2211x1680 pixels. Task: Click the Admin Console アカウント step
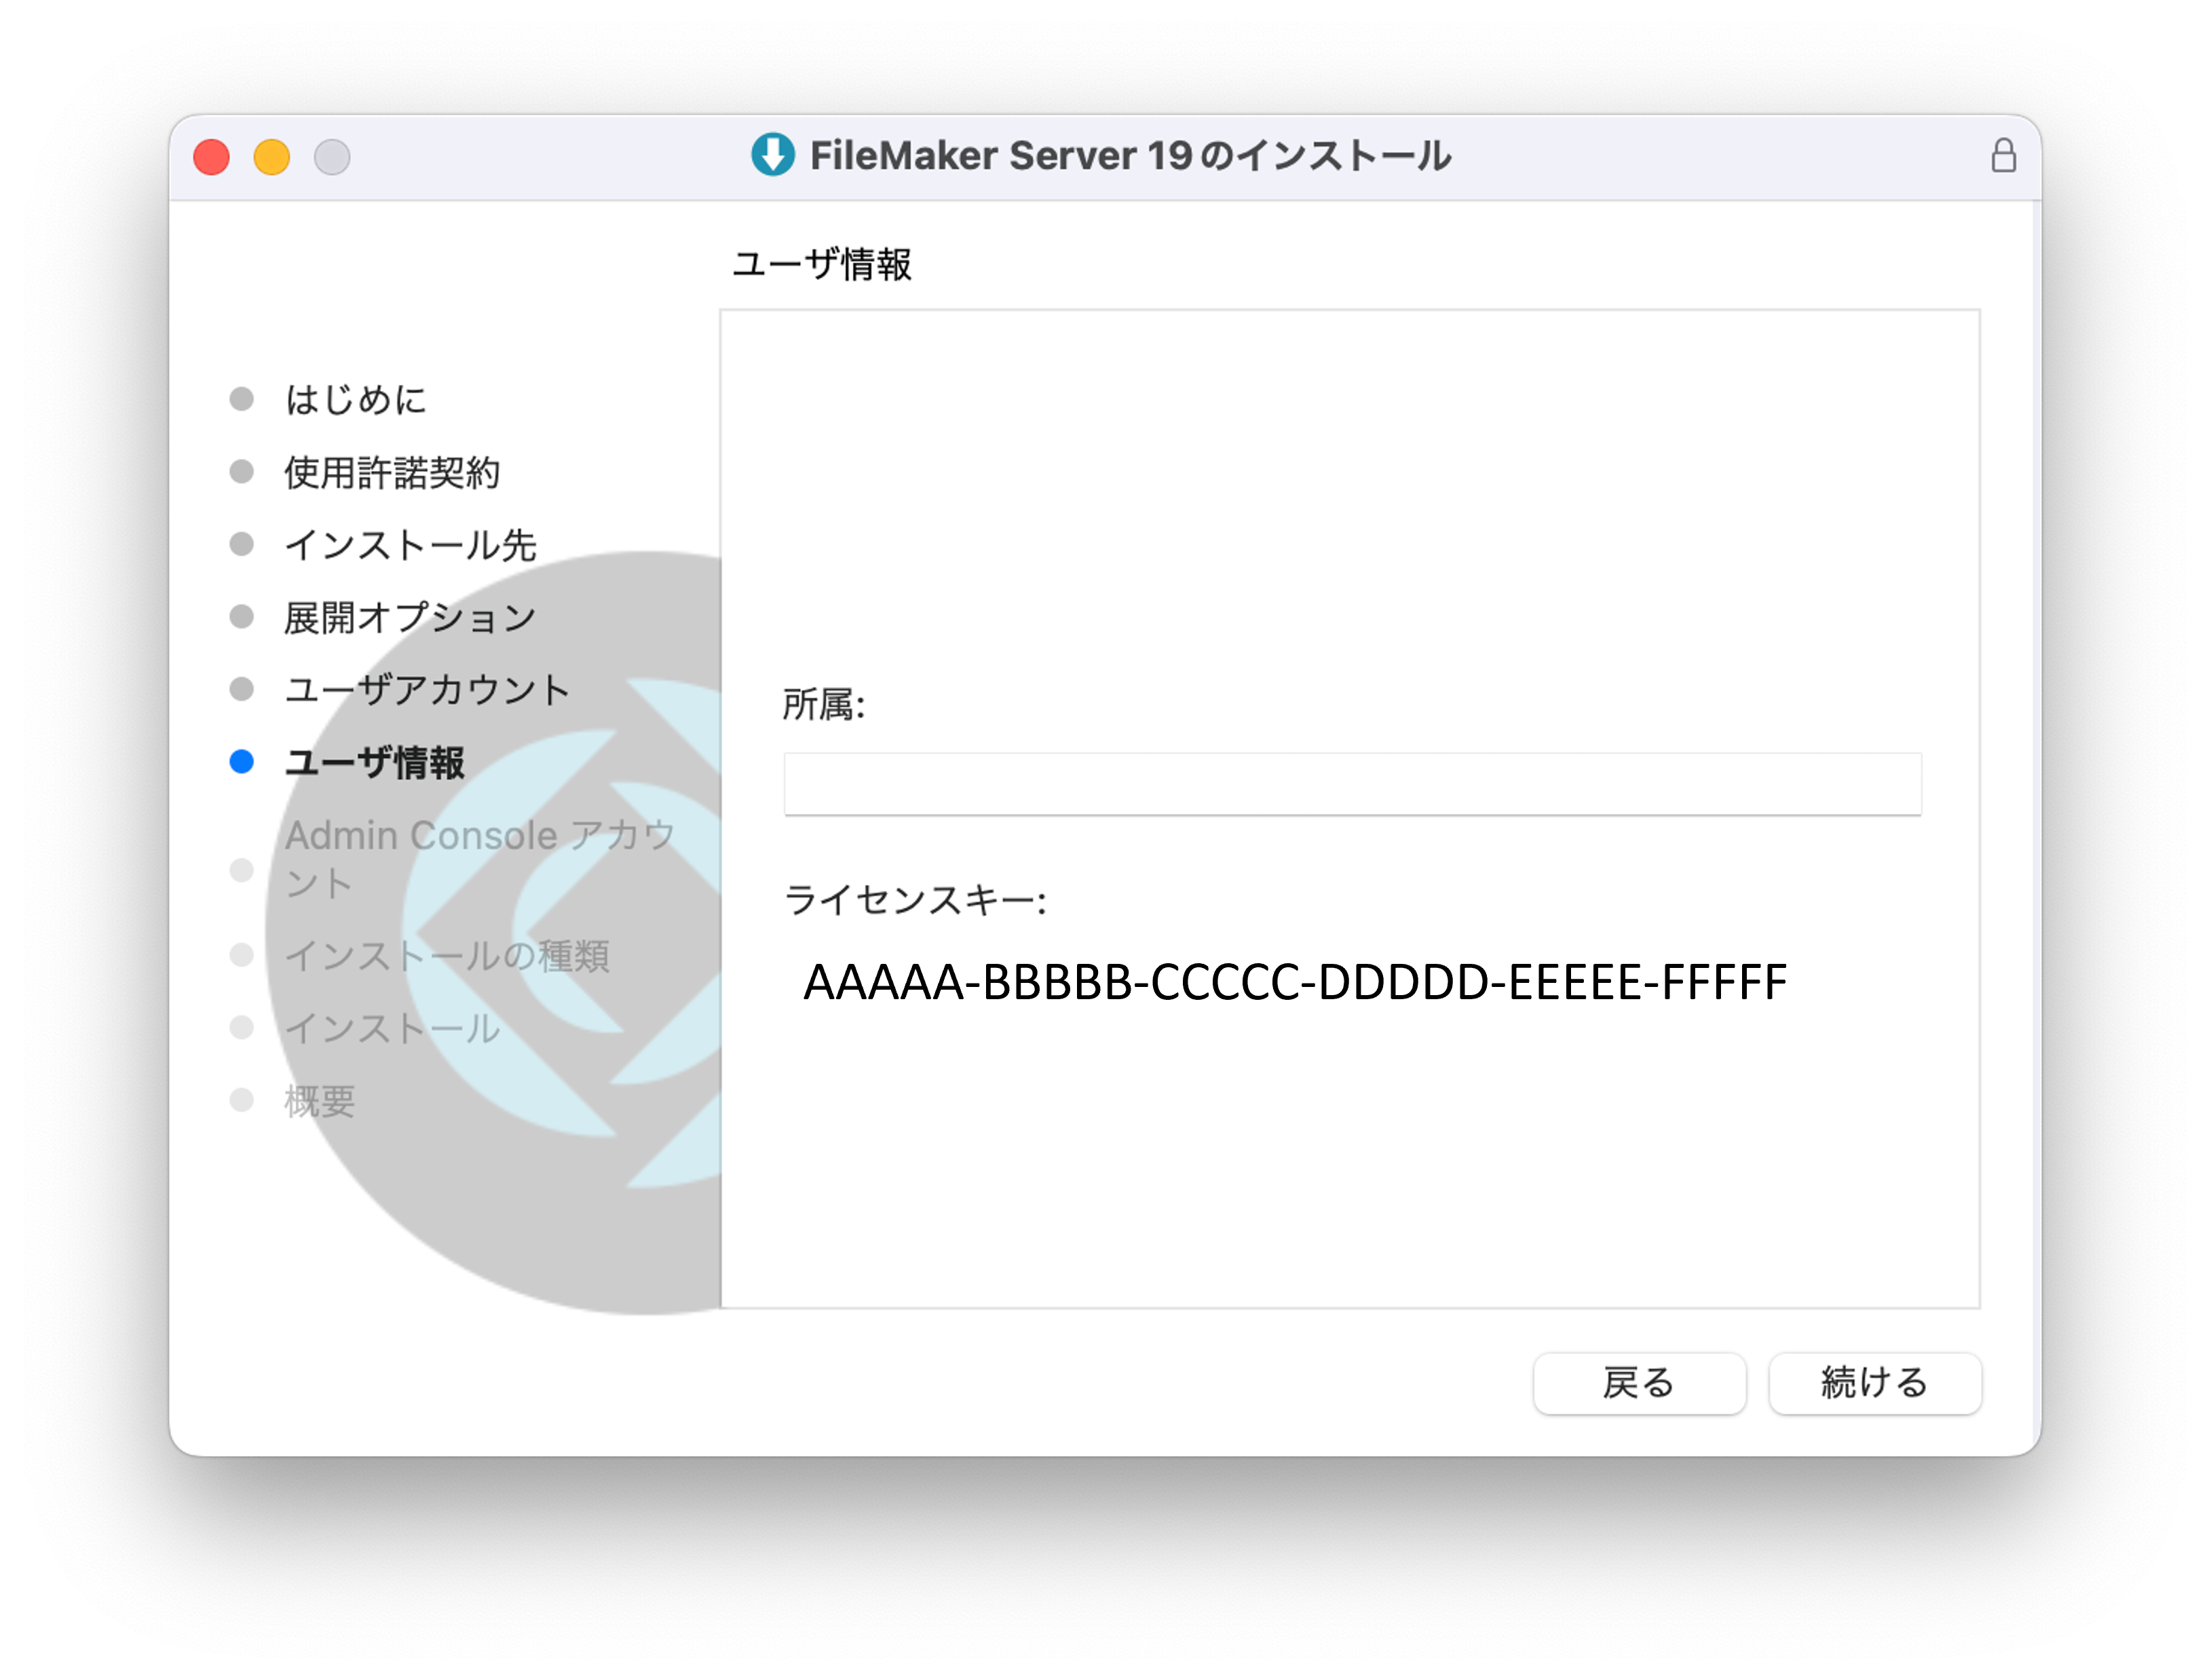[x=480, y=859]
